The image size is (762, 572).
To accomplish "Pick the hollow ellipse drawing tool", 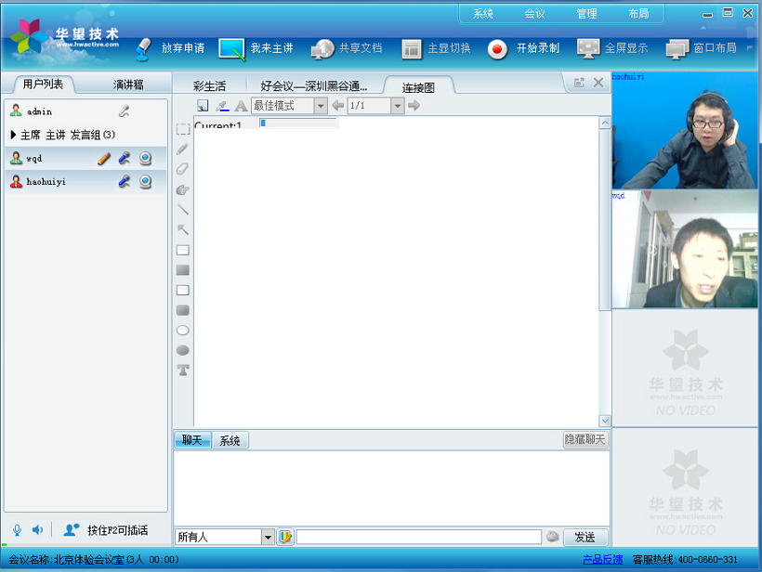I will click(x=183, y=331).
